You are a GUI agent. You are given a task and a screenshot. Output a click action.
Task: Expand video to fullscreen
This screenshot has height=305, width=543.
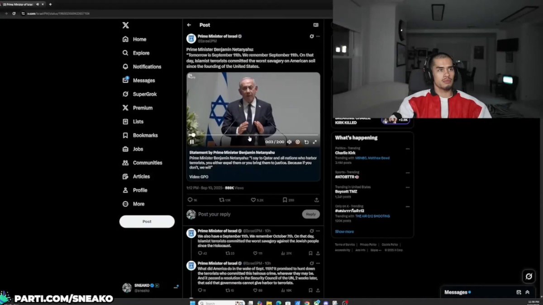coord(314,142)
